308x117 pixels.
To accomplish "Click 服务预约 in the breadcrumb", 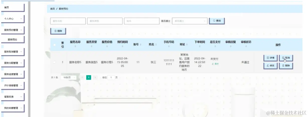I will (63, 9).
